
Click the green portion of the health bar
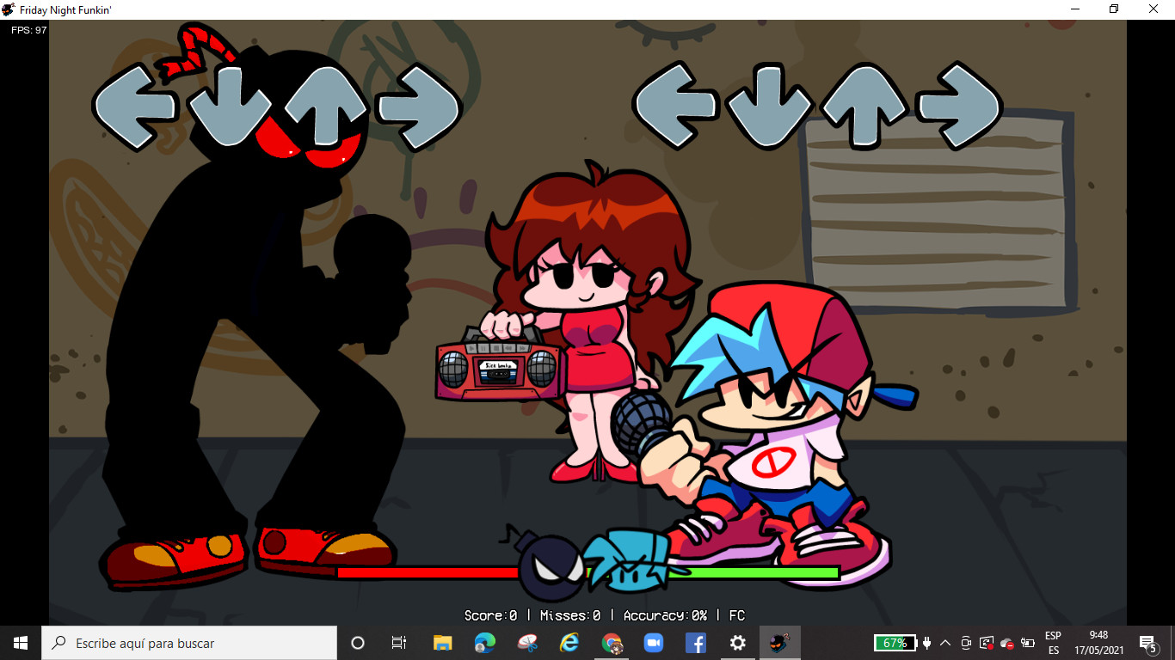point(757,573)
